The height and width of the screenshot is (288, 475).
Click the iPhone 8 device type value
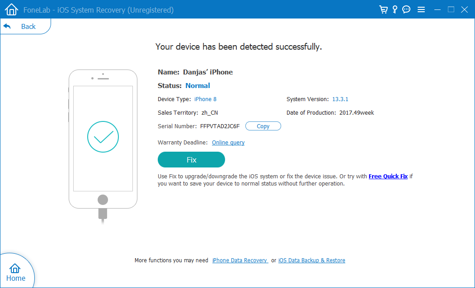coord(205,99)
